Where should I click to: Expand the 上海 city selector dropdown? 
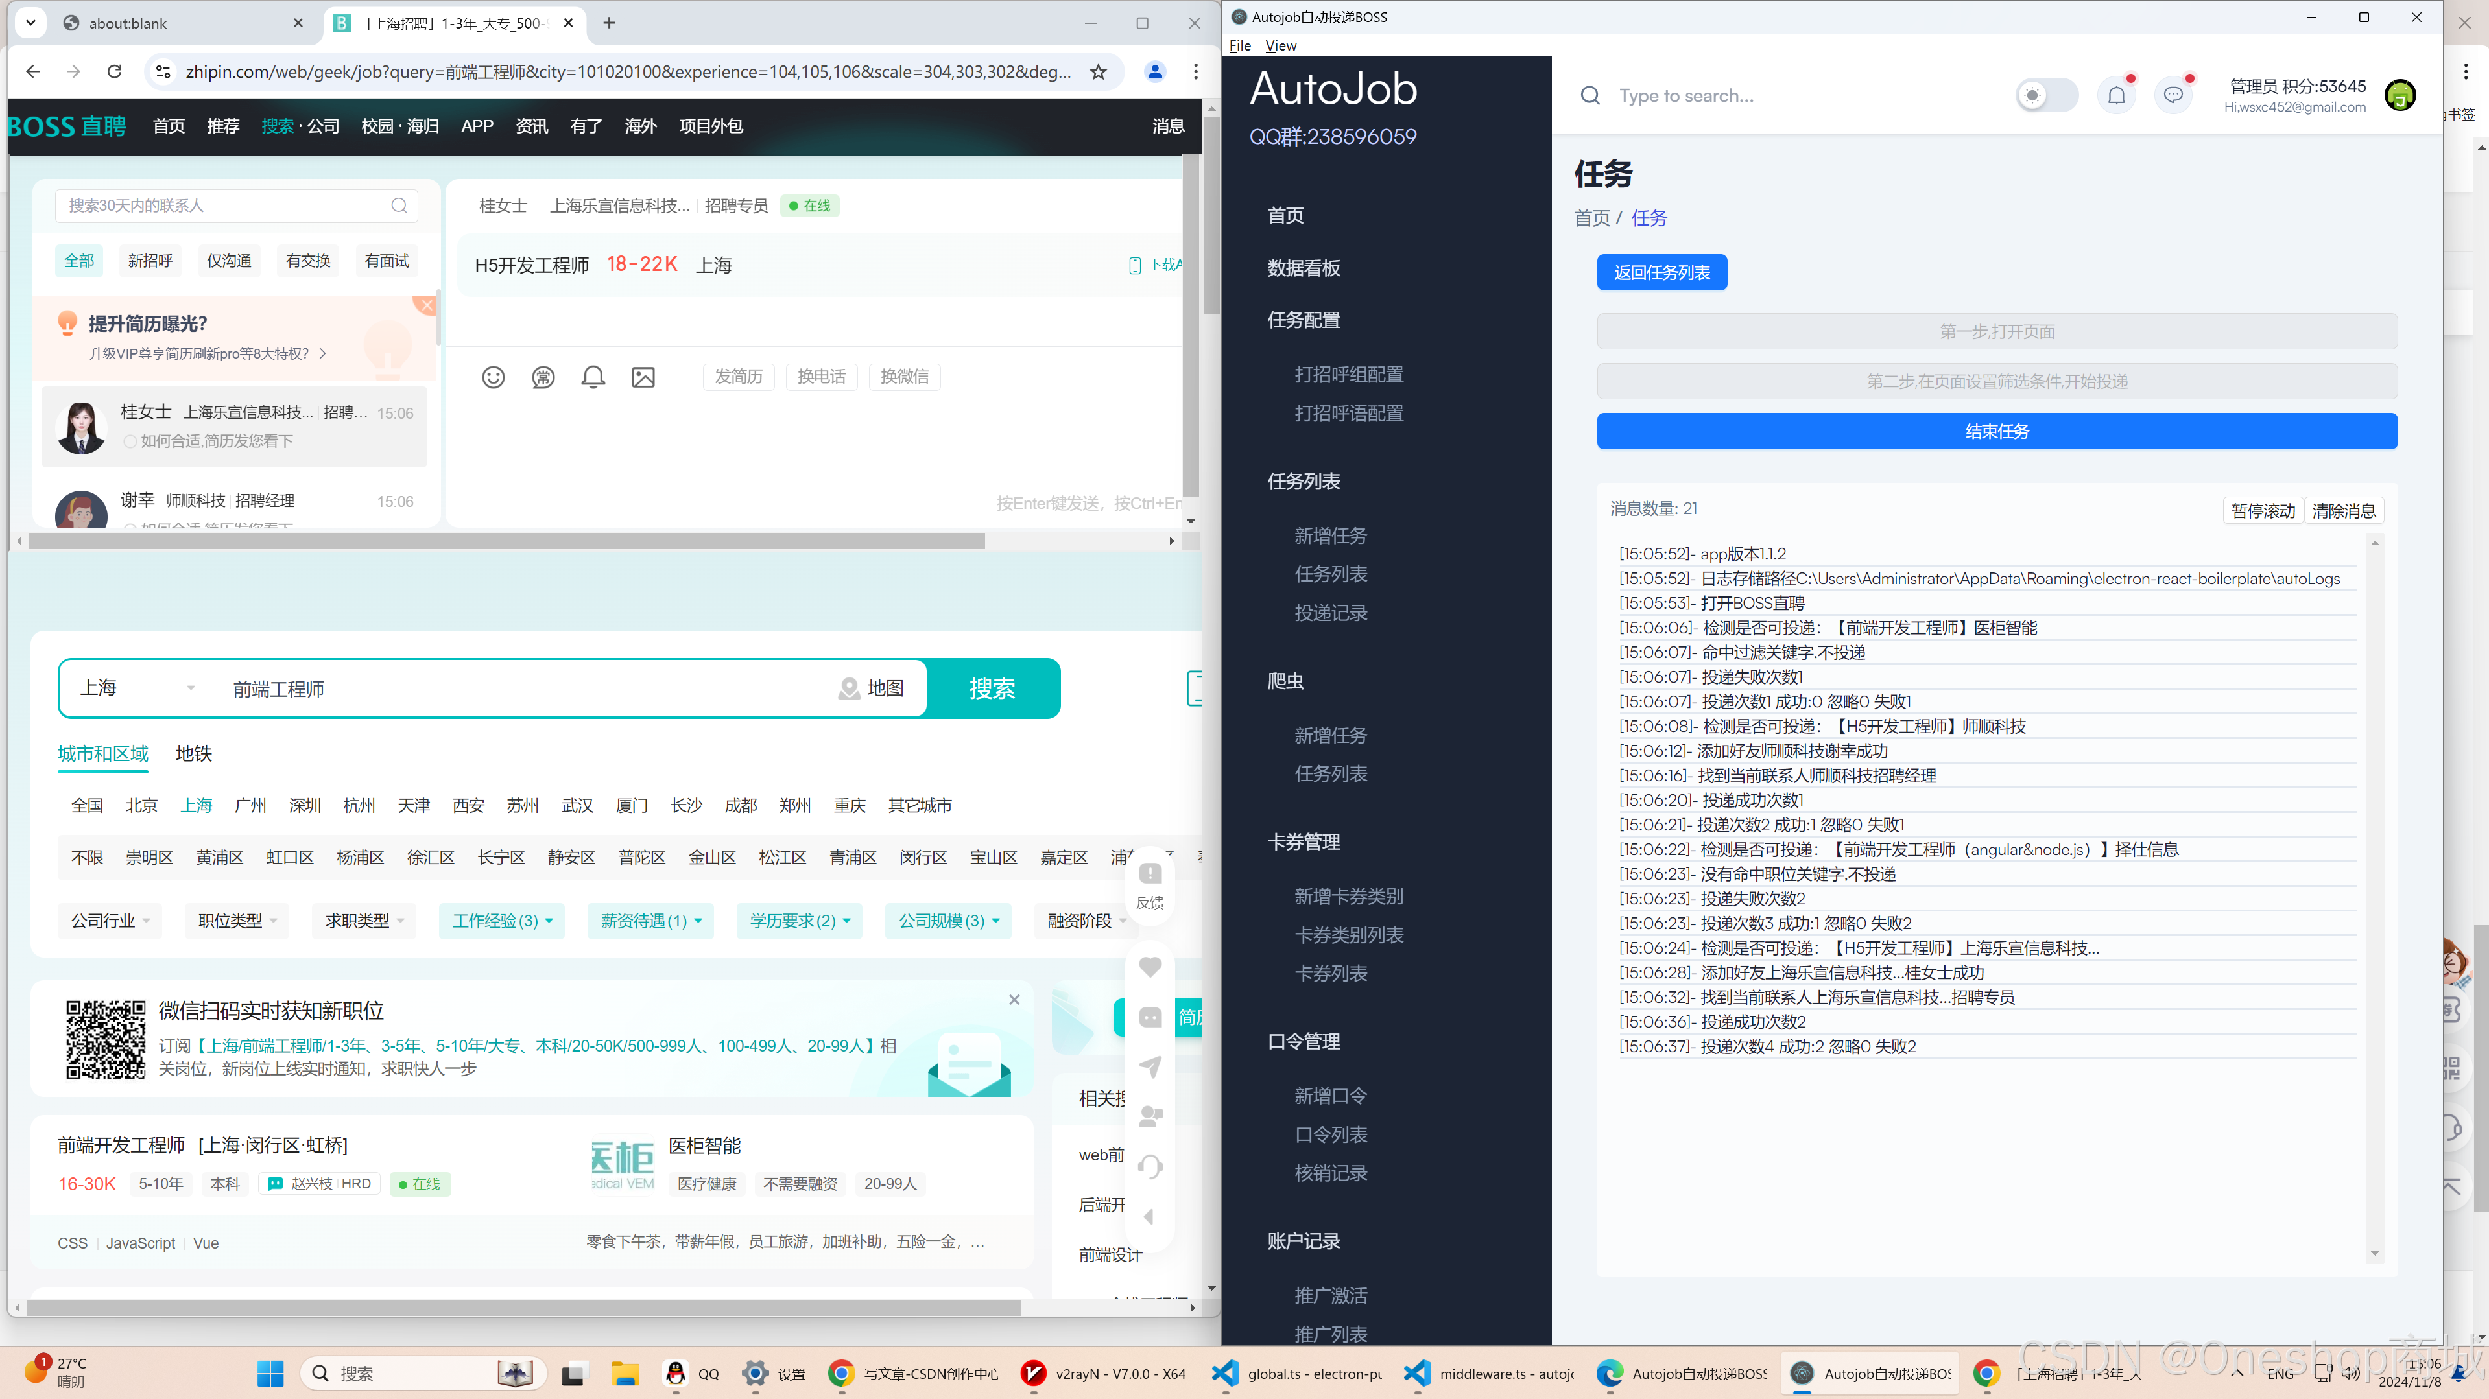pos(136,688)
